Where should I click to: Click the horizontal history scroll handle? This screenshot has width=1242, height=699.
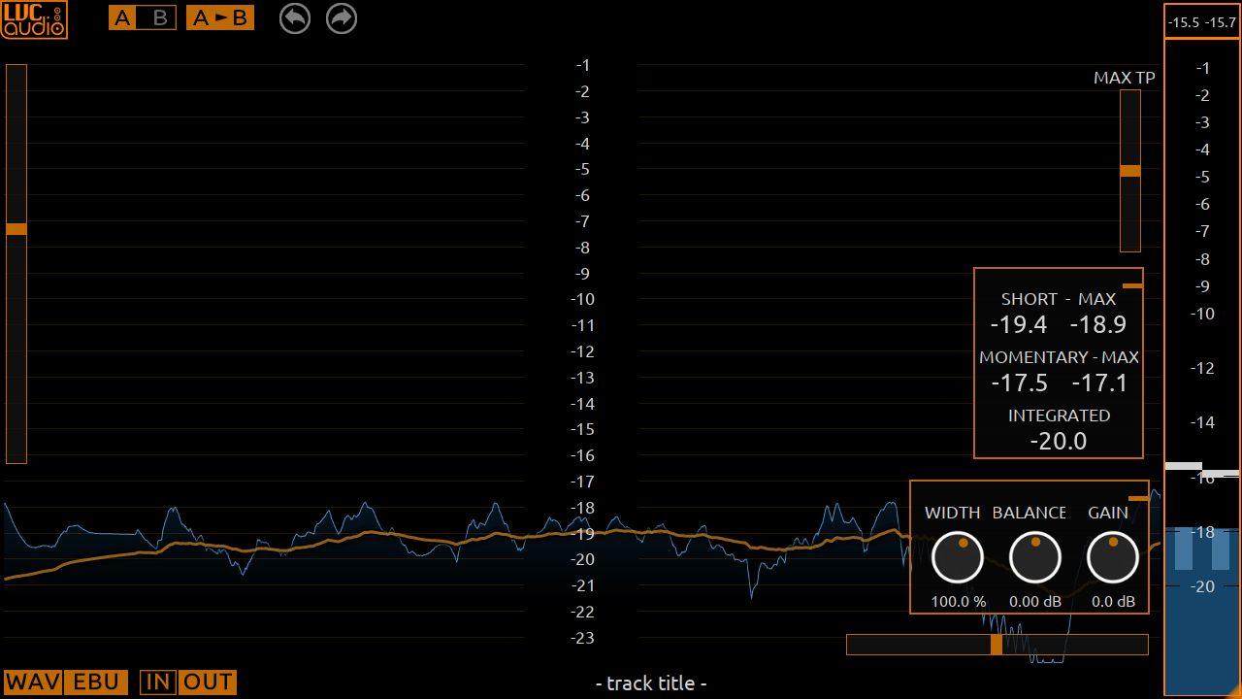click(x=996, y=645)
